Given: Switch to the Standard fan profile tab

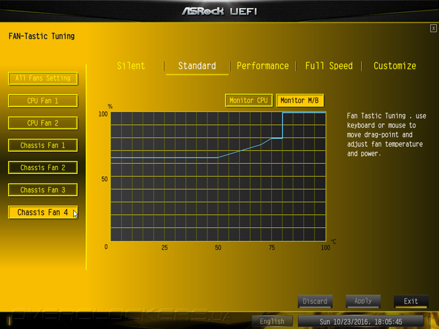Looking at the screenshot, I should pyautogui.click(x=197, y=66).
